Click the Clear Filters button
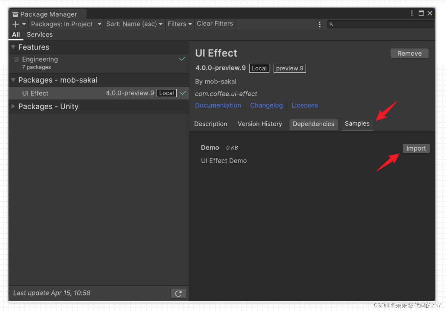Image resolution: width=446 pixels, height=311 pixels. click(215, 24)
